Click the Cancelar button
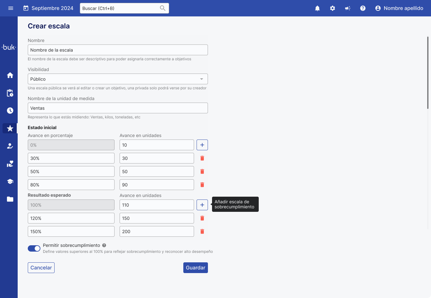The width and height of the screenshot is (431, 298). (x=41, y=268)
